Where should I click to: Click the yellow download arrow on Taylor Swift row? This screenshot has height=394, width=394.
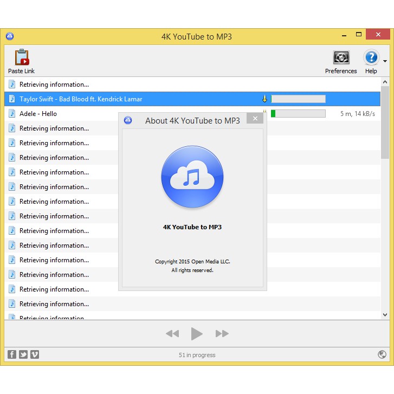[x=264, y=99]
